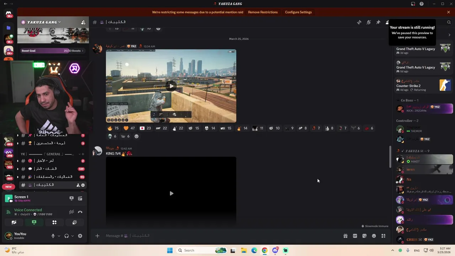Open apps launcher icon in message bar
This screenshot has height=256, width=455.
[383, 236]
